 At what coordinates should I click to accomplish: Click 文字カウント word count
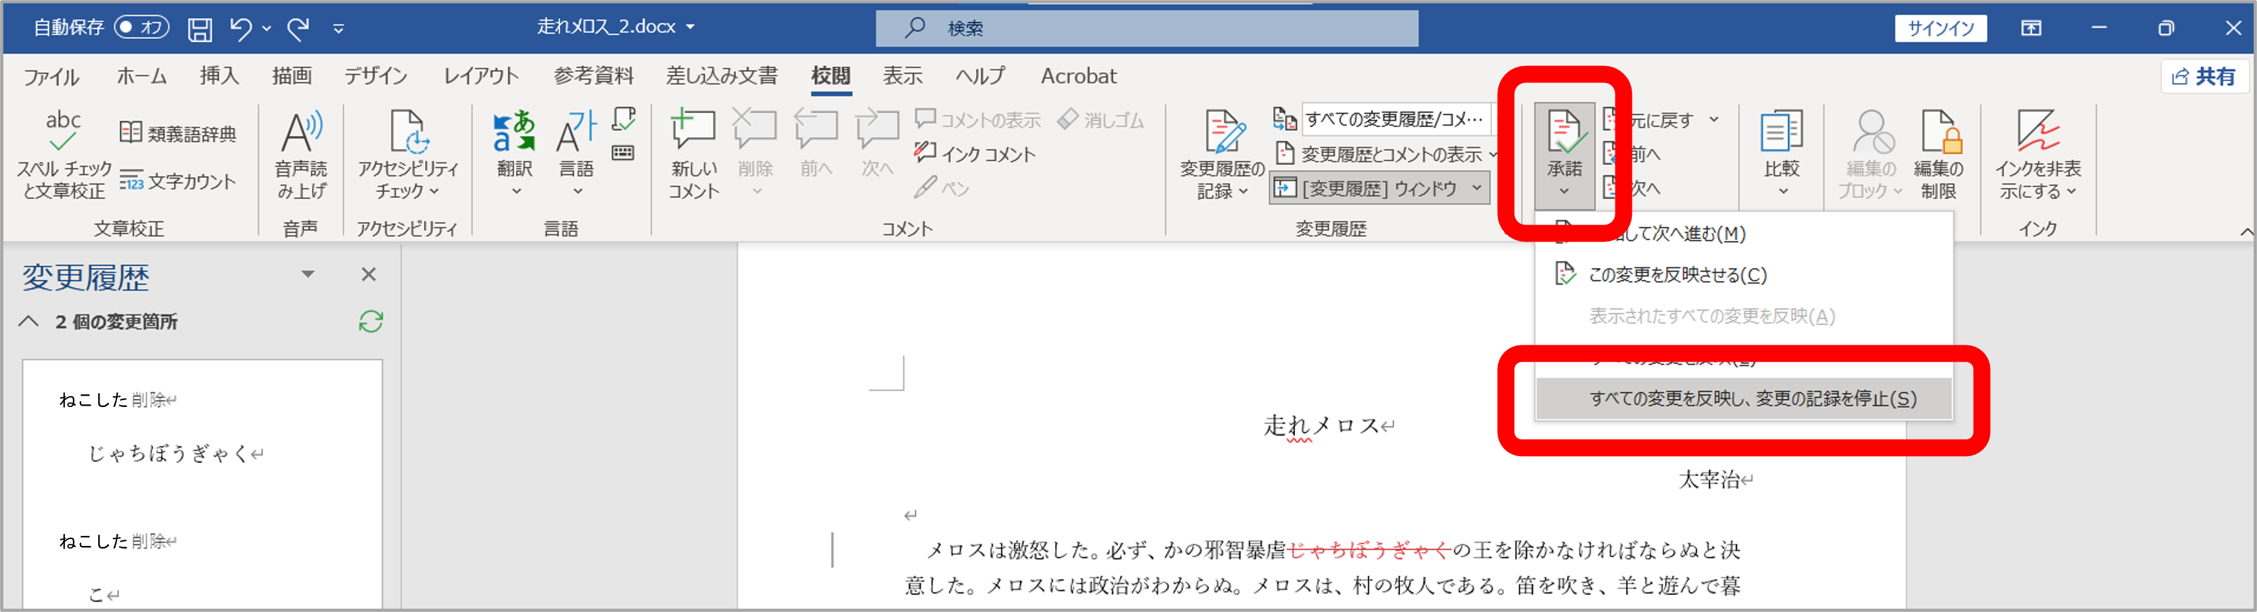coord(178,181)
